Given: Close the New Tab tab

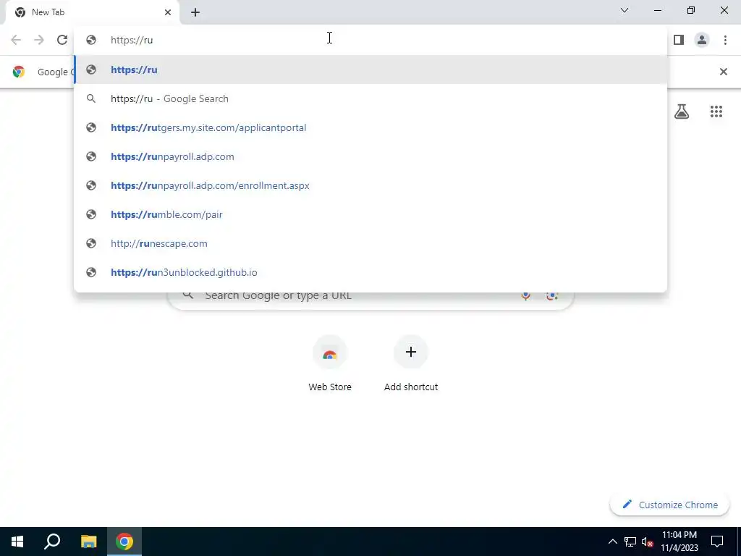Looking at the screenshot, I should click(168, 12).
